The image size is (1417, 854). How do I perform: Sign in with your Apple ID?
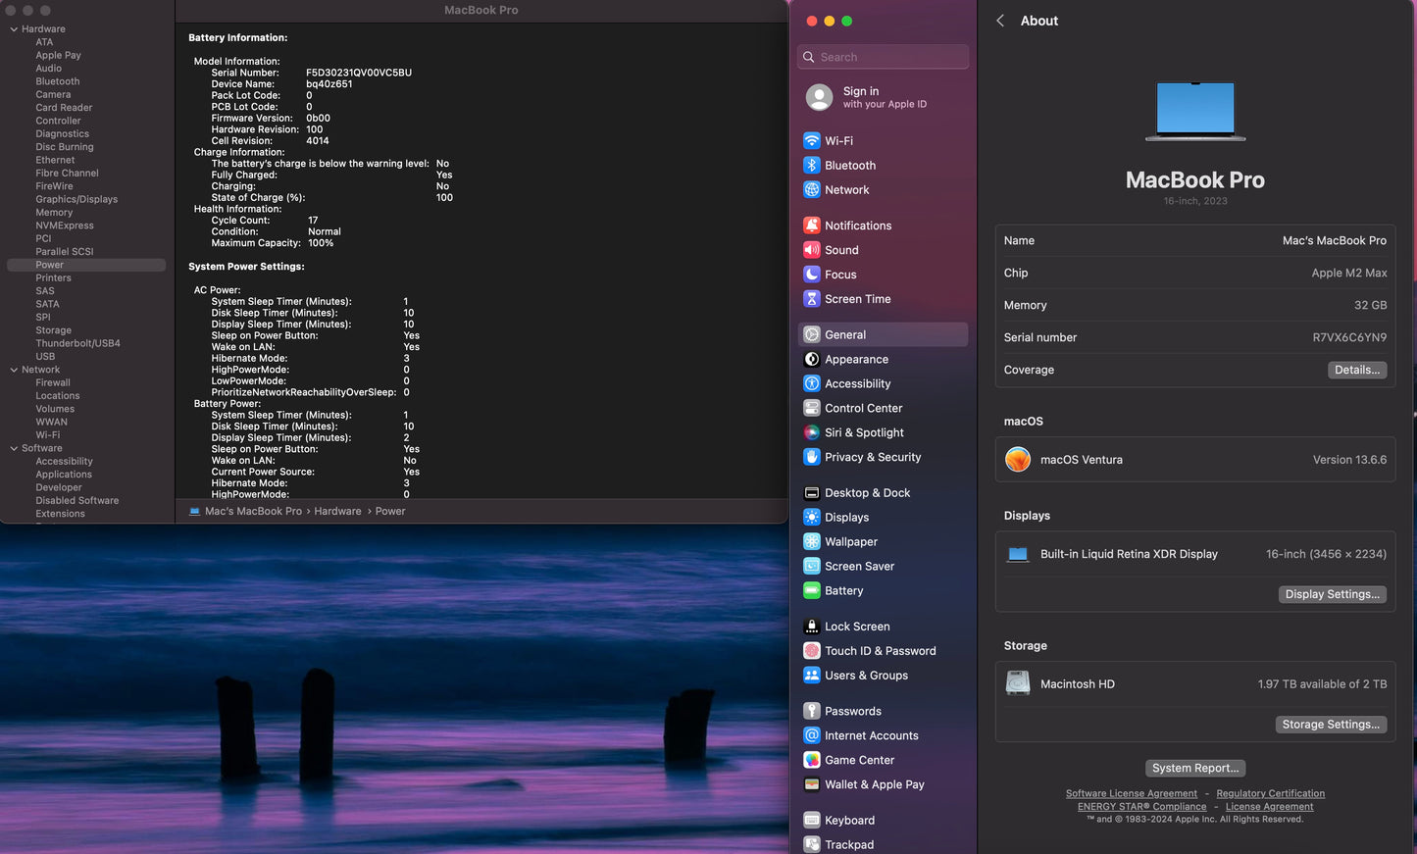883,97
